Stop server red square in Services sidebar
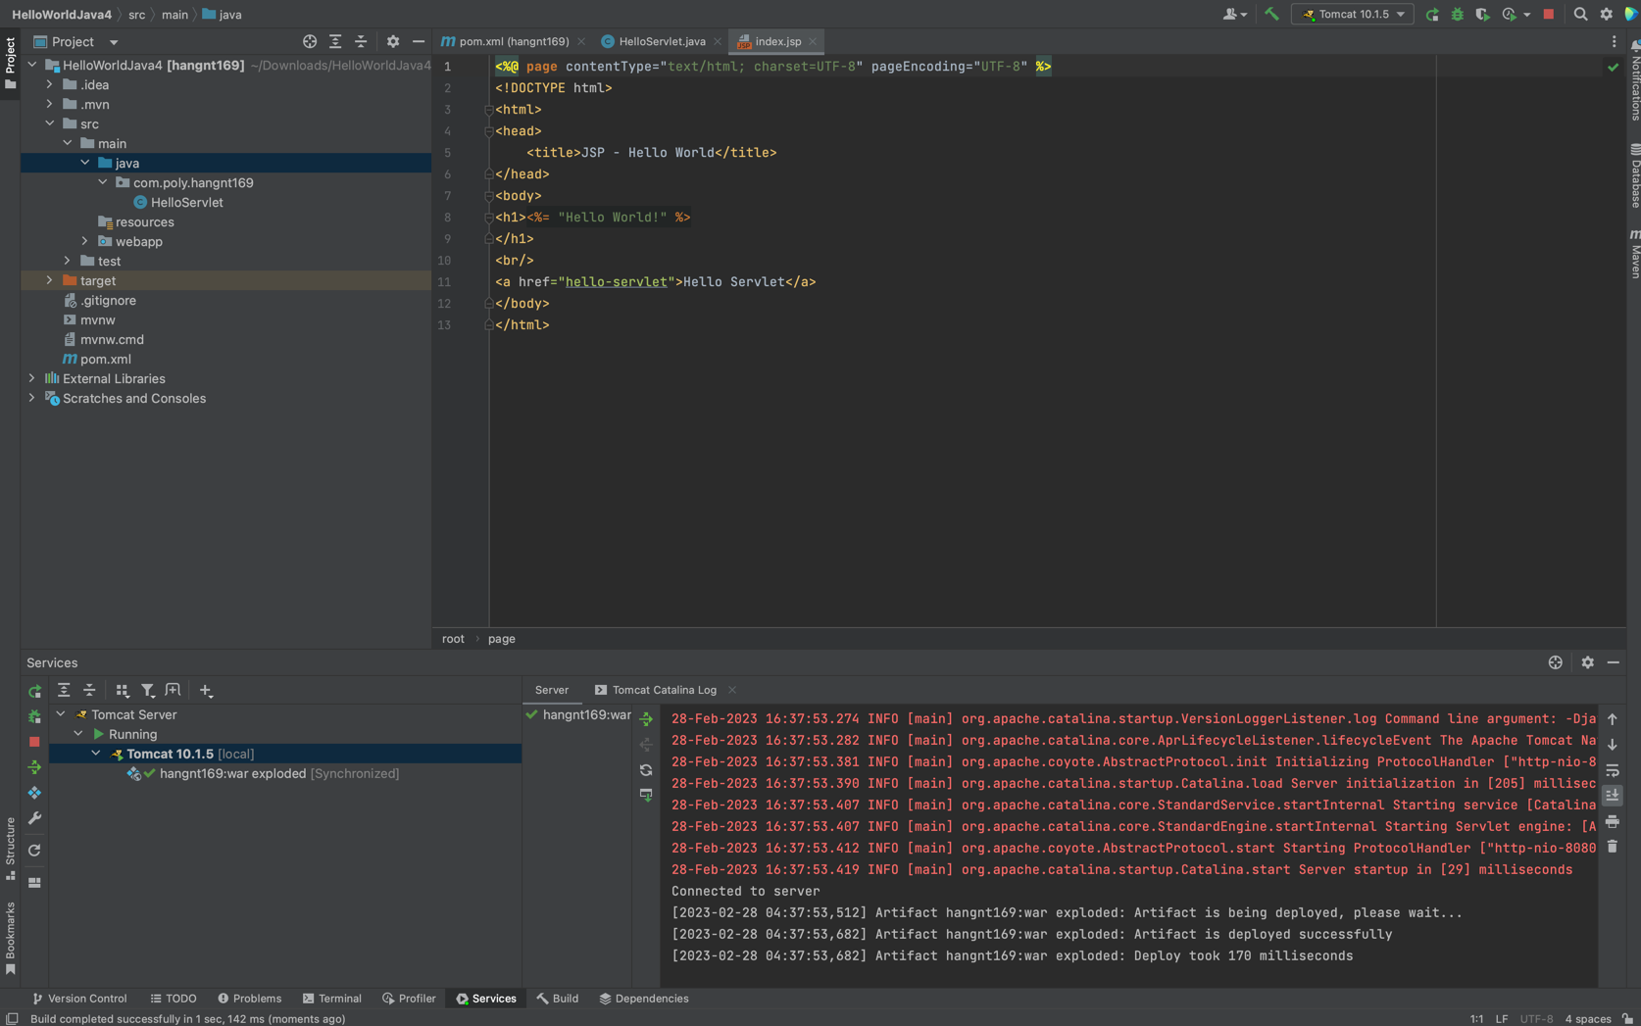 (34, 742)
